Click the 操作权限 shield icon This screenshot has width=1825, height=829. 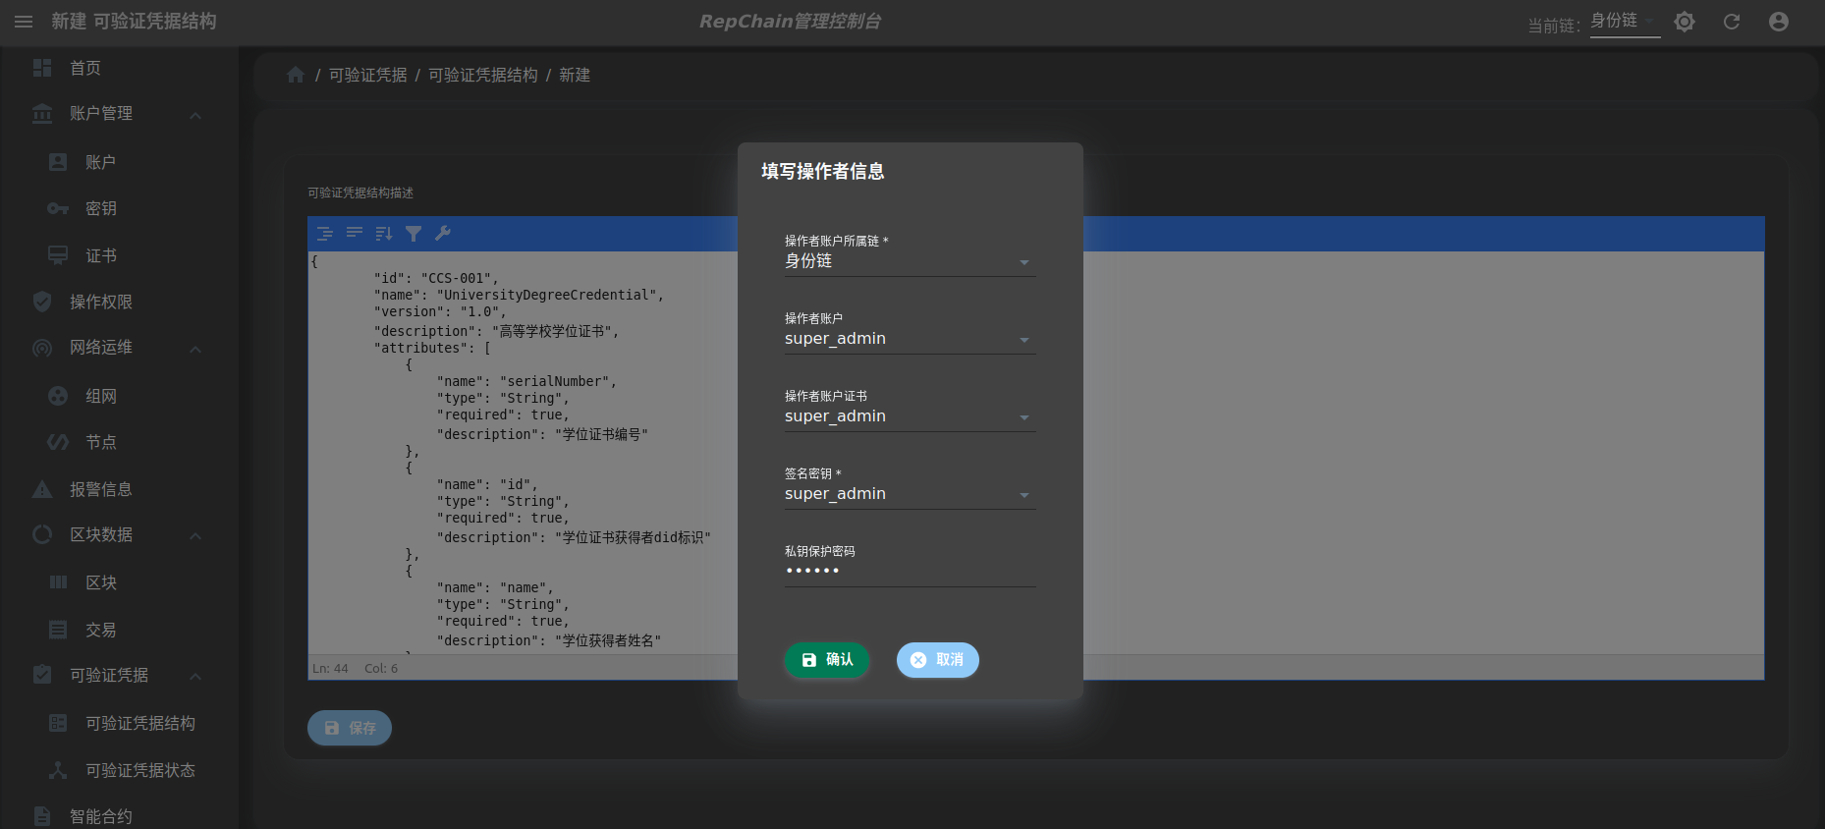42,302
